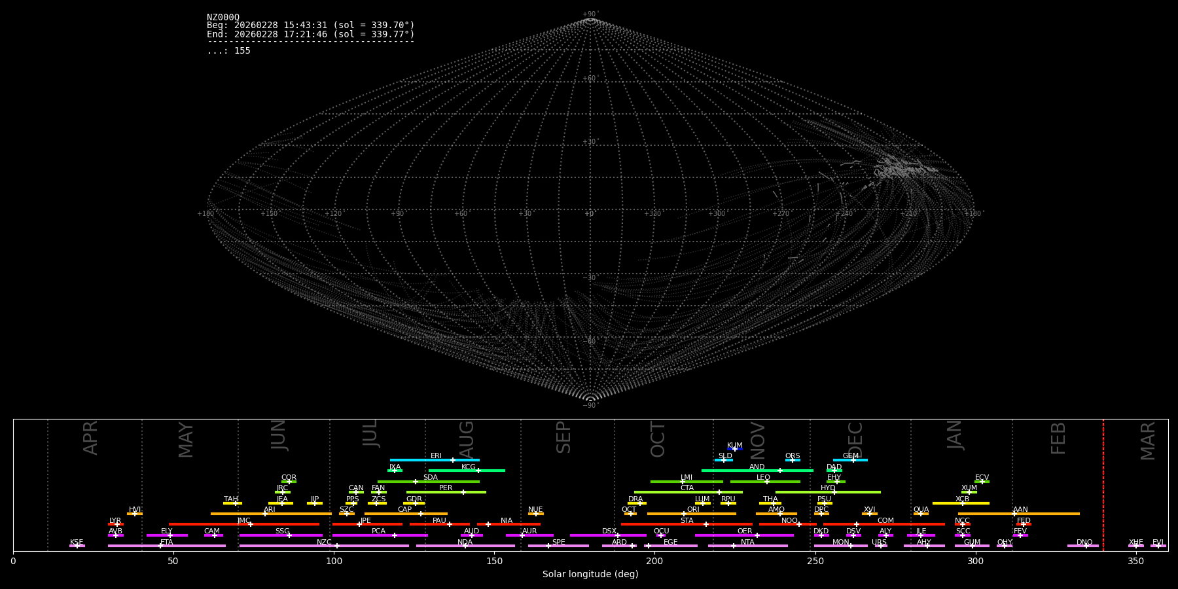Pick the ERI shower label
Image resolution: width=1178 pixels, height=589 pixels.
pos(437,456)
